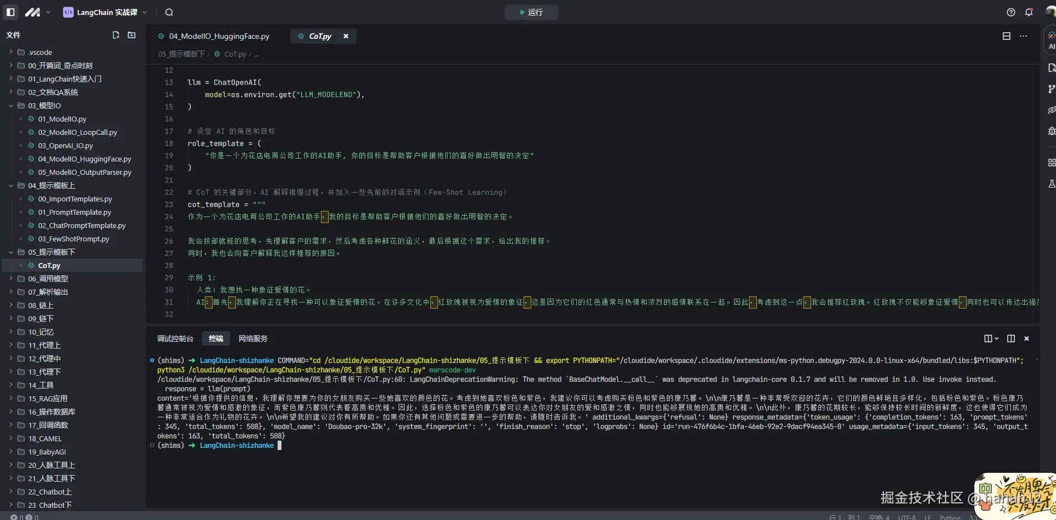Expand the 02_文档QA系统 folder
Viewport: 1056px width, 520px height.
point(72,92)
